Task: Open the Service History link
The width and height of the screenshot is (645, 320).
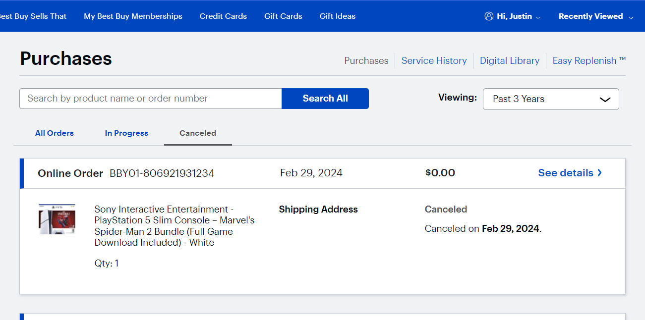Action: (434, 60)
